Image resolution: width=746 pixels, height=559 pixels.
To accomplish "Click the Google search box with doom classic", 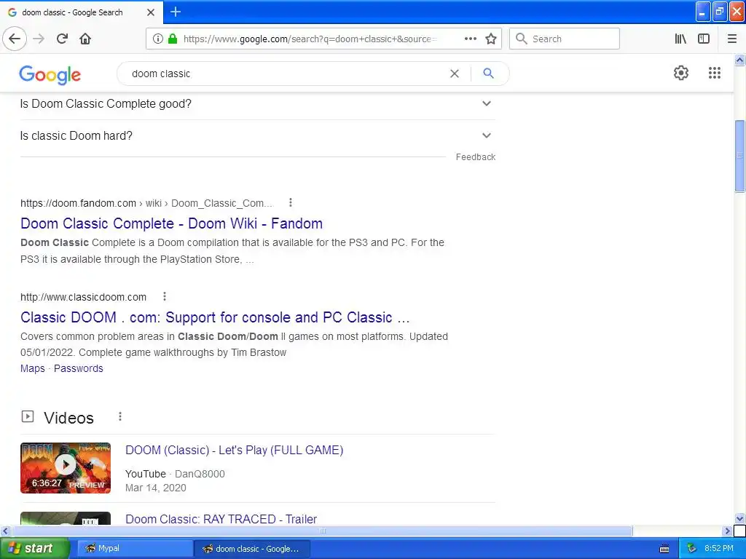I will point(286,74).
